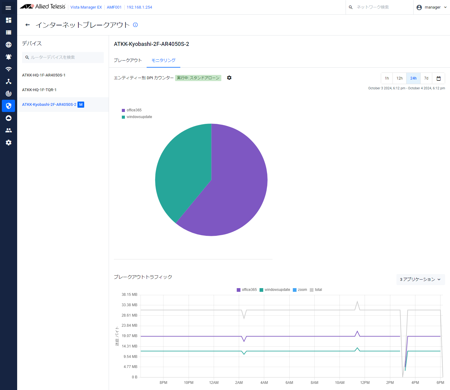This screenshot has width=450, height=390.
Task: Switch to the ブレークアウト tab
Action: pos(128,60)
